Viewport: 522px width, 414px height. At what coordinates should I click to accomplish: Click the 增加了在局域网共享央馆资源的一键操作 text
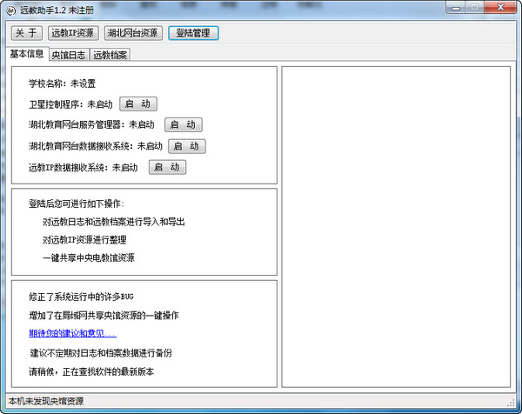(104, 315)
